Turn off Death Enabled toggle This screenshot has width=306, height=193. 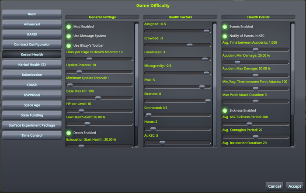(x=69, y=133)
